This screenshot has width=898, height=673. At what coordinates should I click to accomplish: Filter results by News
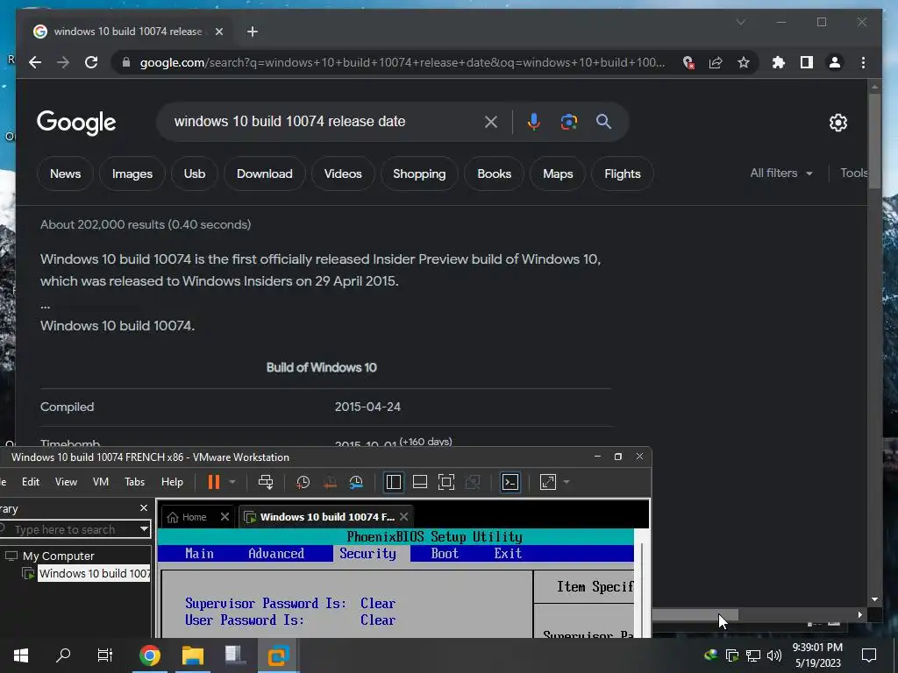65,174
